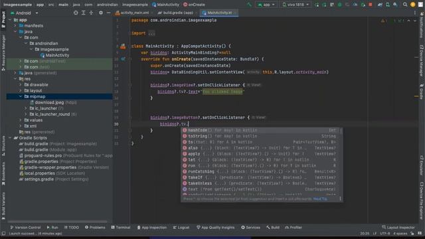Screen dimensions: 425x239
Task: Select proguard-rules.pro file
Action: (x=66, y=155)
